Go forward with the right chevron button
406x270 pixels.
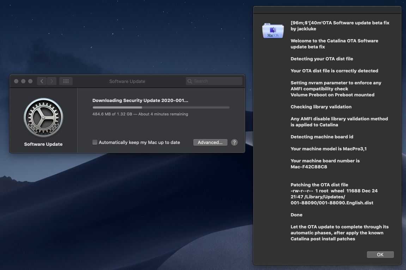pos(51,81)
